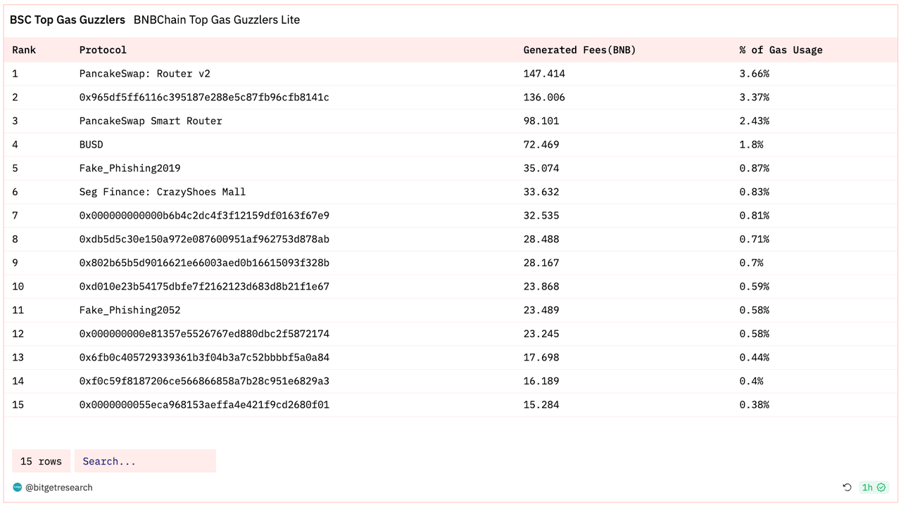Image resolution: width=901 pixels, height=506 pixels.
Task: Click the 0.59% gas usage value
Action: (x=754, y=287)
